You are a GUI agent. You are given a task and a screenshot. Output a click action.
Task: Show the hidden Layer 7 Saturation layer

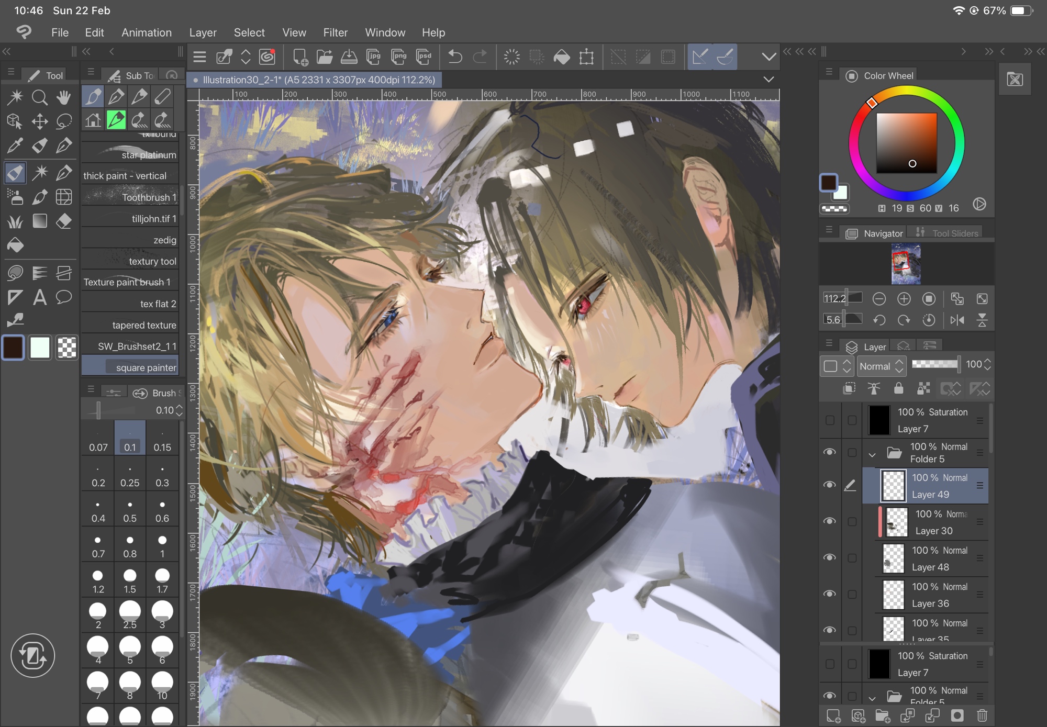pyautogui.click(x=830, y=420)
